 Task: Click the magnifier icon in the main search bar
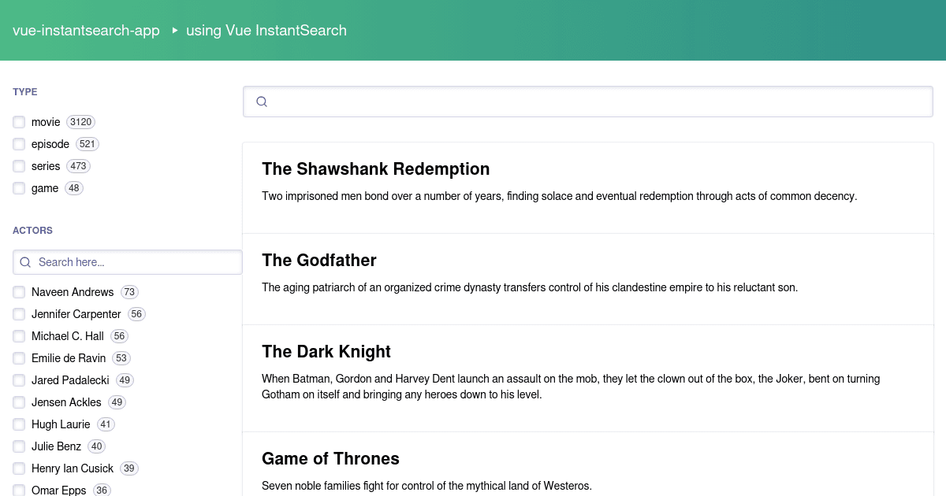click(261, 101)
